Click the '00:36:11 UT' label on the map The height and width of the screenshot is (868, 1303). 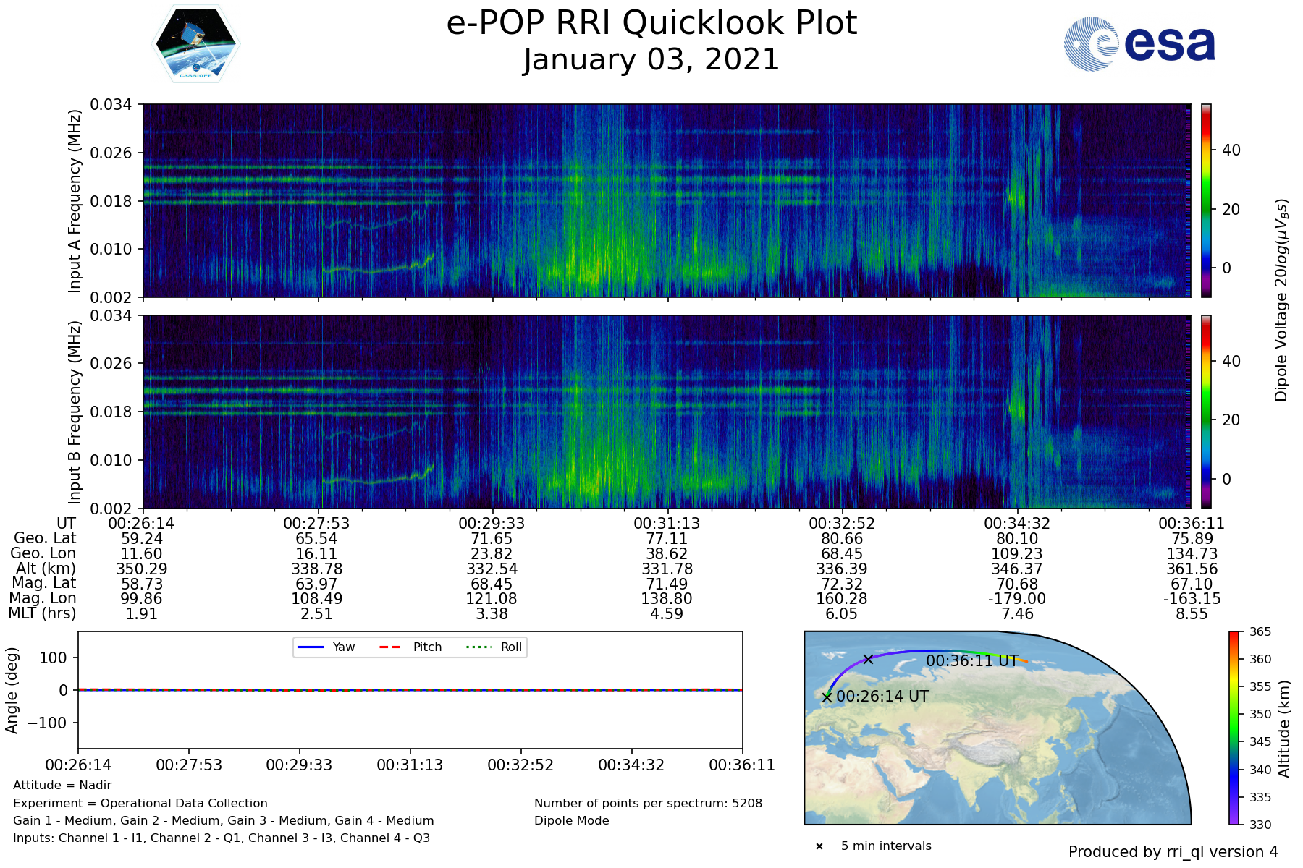click(971, 661)
